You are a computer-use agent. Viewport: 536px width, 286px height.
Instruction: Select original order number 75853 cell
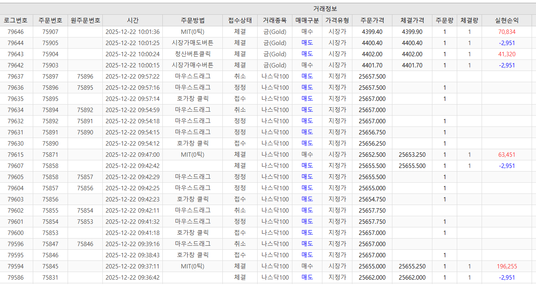[85, 222]
